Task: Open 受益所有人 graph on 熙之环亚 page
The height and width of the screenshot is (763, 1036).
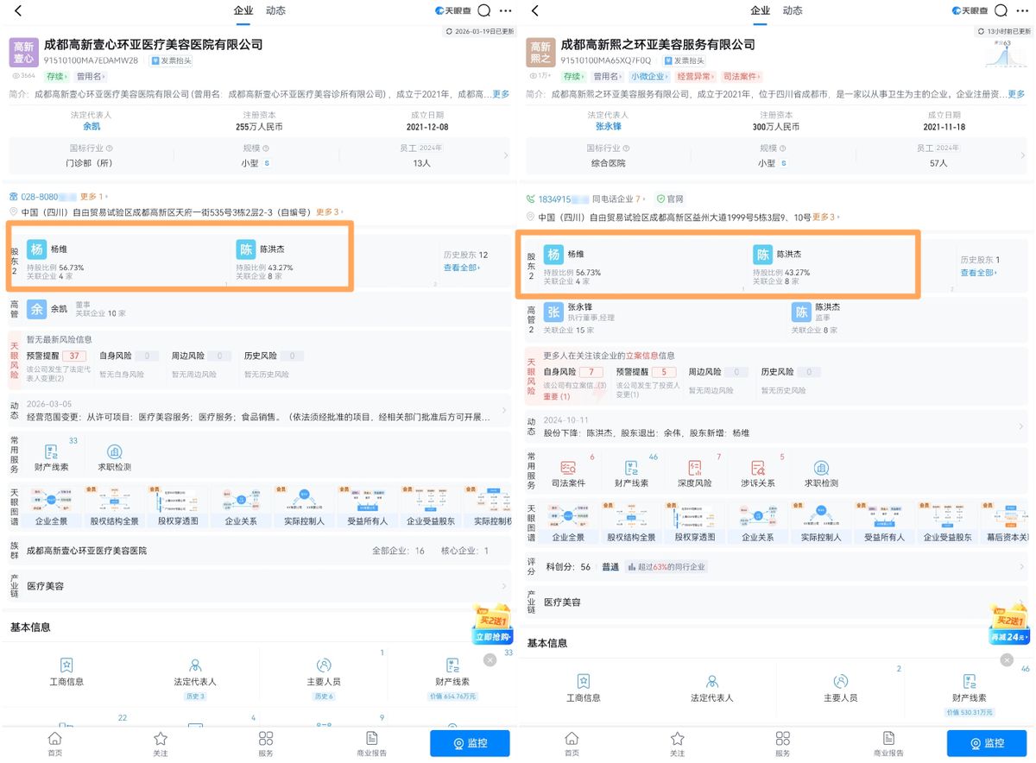Action: 884,523
